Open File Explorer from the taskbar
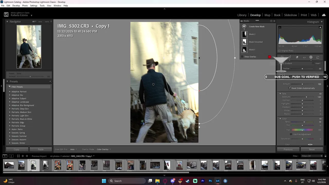This screenshot has height=185, width=329. coord(157,181)
